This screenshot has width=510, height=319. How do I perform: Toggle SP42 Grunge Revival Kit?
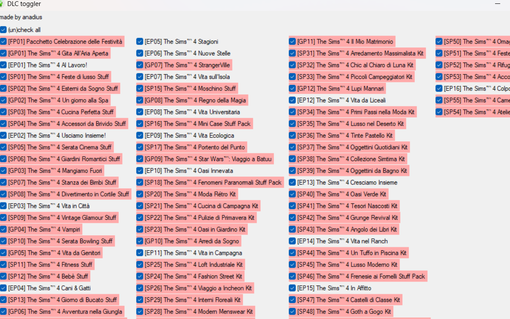292,217
